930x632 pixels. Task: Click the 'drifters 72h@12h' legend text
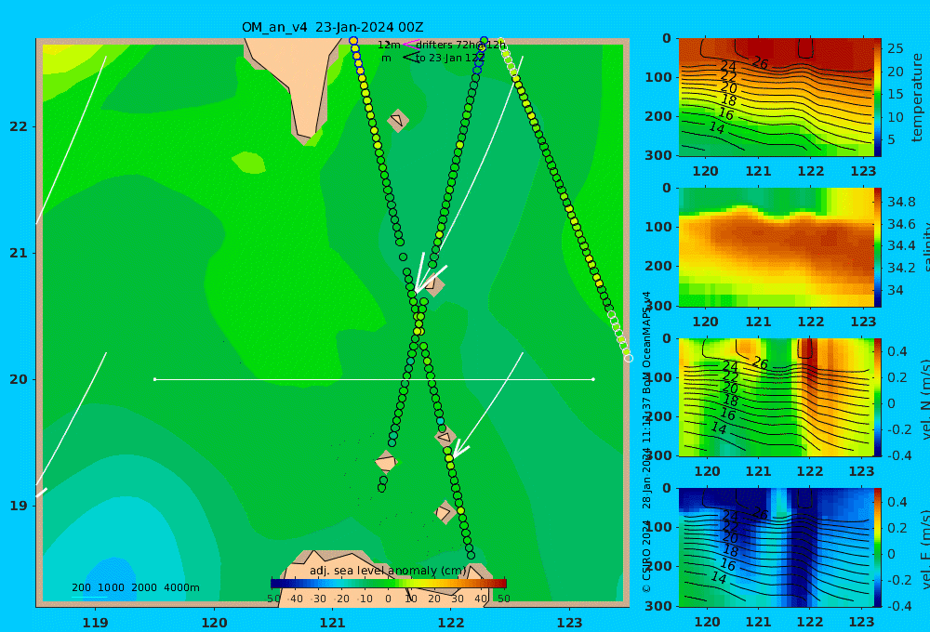tap(460, 45)
